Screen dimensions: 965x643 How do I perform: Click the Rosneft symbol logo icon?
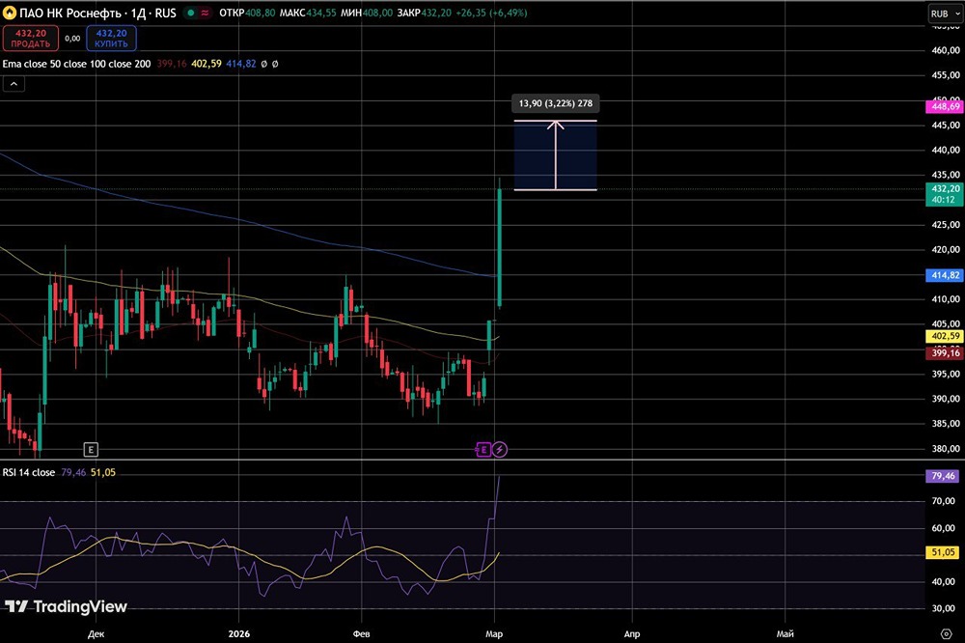coord(10,13)
